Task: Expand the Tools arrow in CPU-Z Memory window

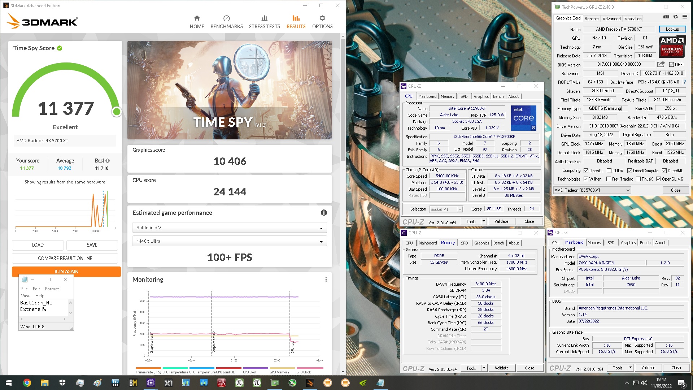Action: tap(484, 368)
